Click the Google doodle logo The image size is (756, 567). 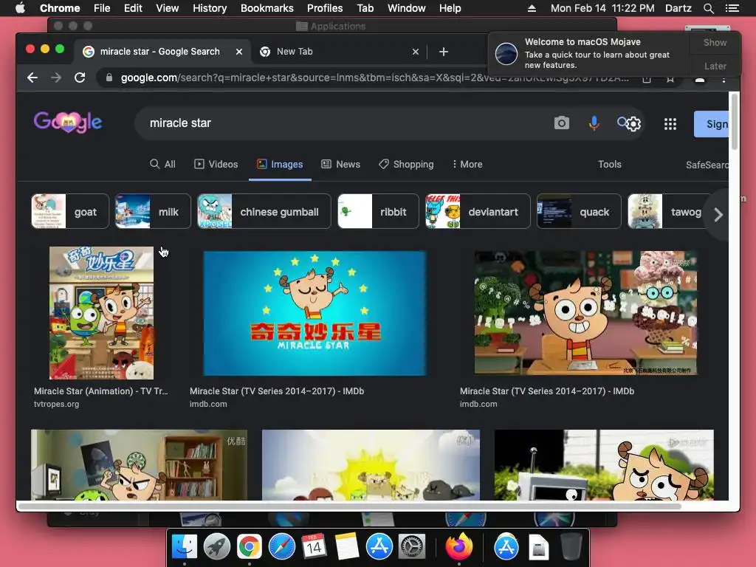click(x=67, y=122)
